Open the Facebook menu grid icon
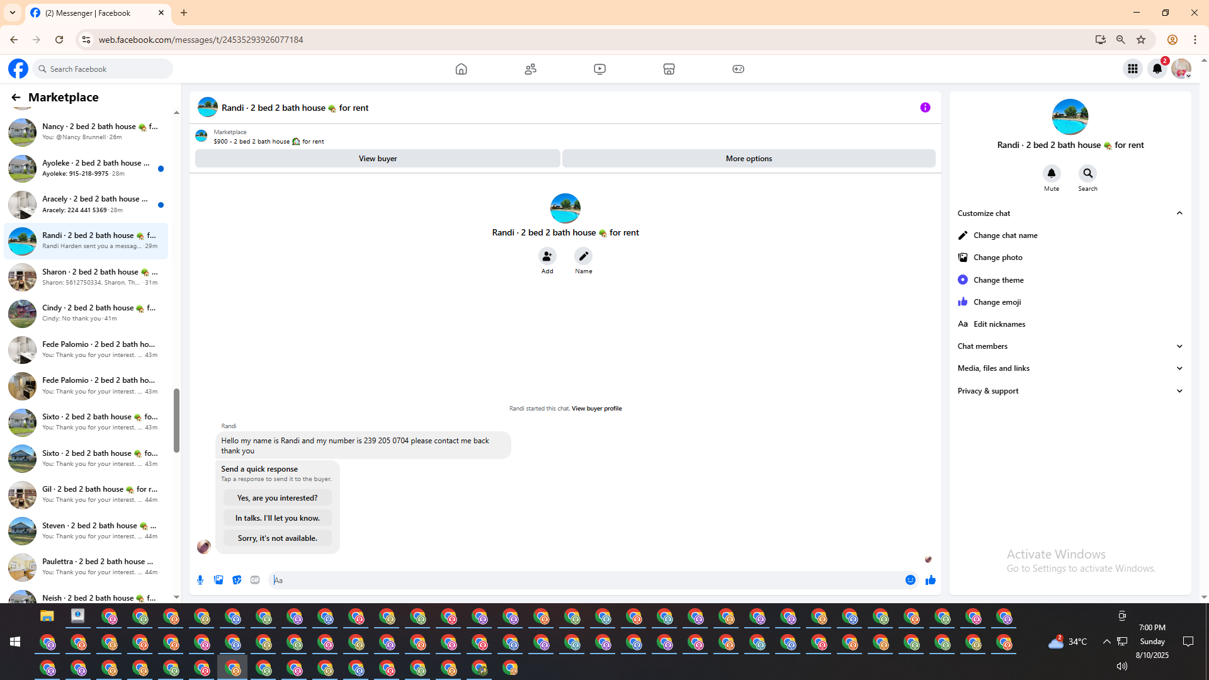This screenshot has width=1209, height=680. click(x=1133, y=69)
